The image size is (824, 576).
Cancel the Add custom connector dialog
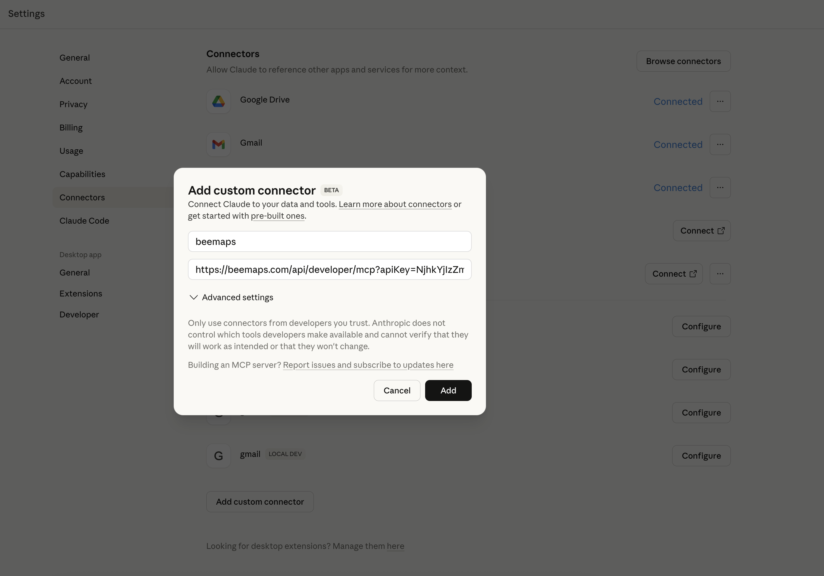tap(397, 391)
